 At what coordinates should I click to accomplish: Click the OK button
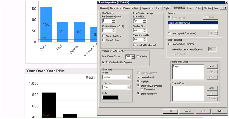[x=170, y=111]
